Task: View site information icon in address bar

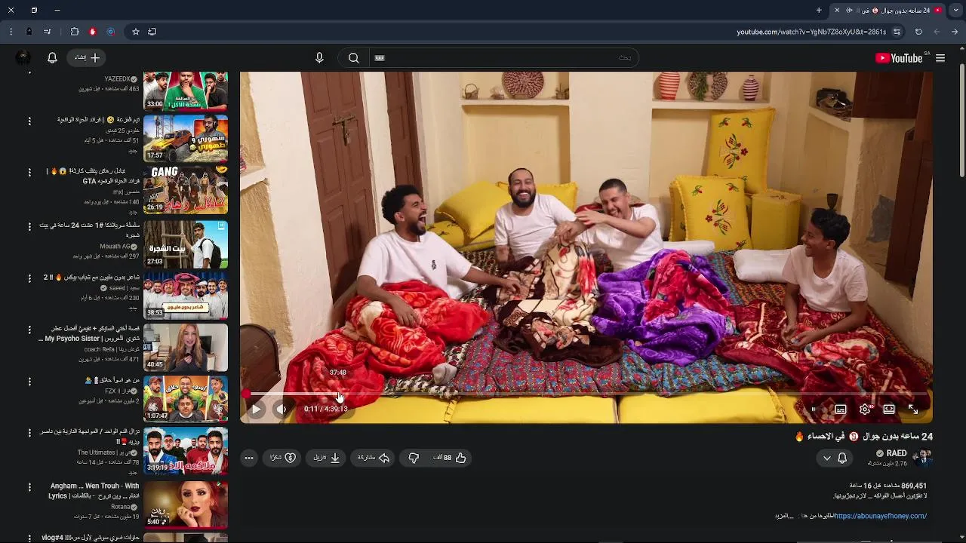Action: (x=897, y=32)
